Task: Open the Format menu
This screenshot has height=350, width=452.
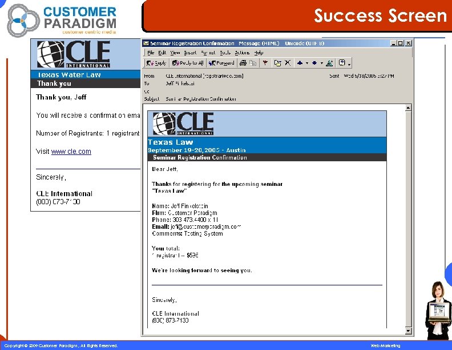Action: pyautogui.click(x=208, y=53)
